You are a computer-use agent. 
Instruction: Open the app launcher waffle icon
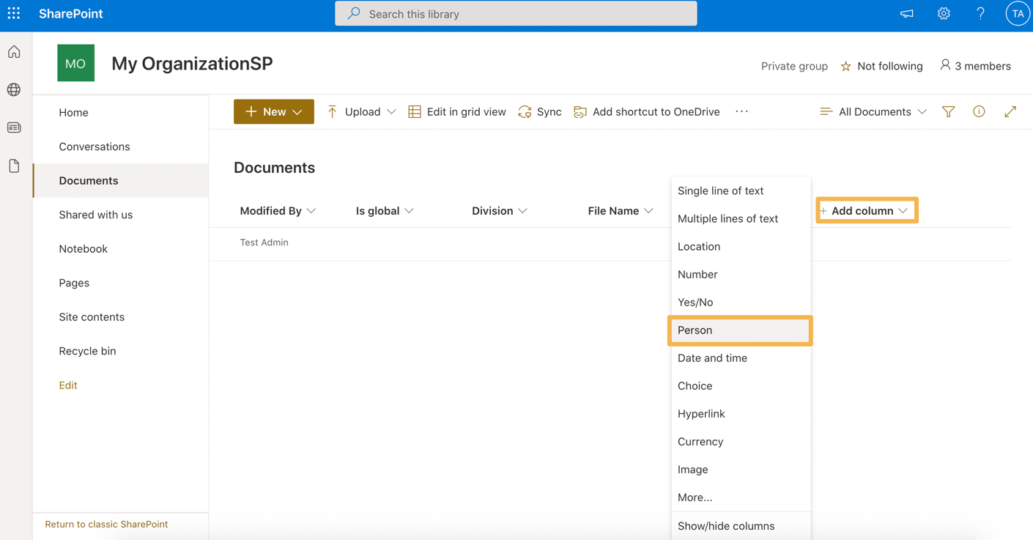tap(14, 13)
